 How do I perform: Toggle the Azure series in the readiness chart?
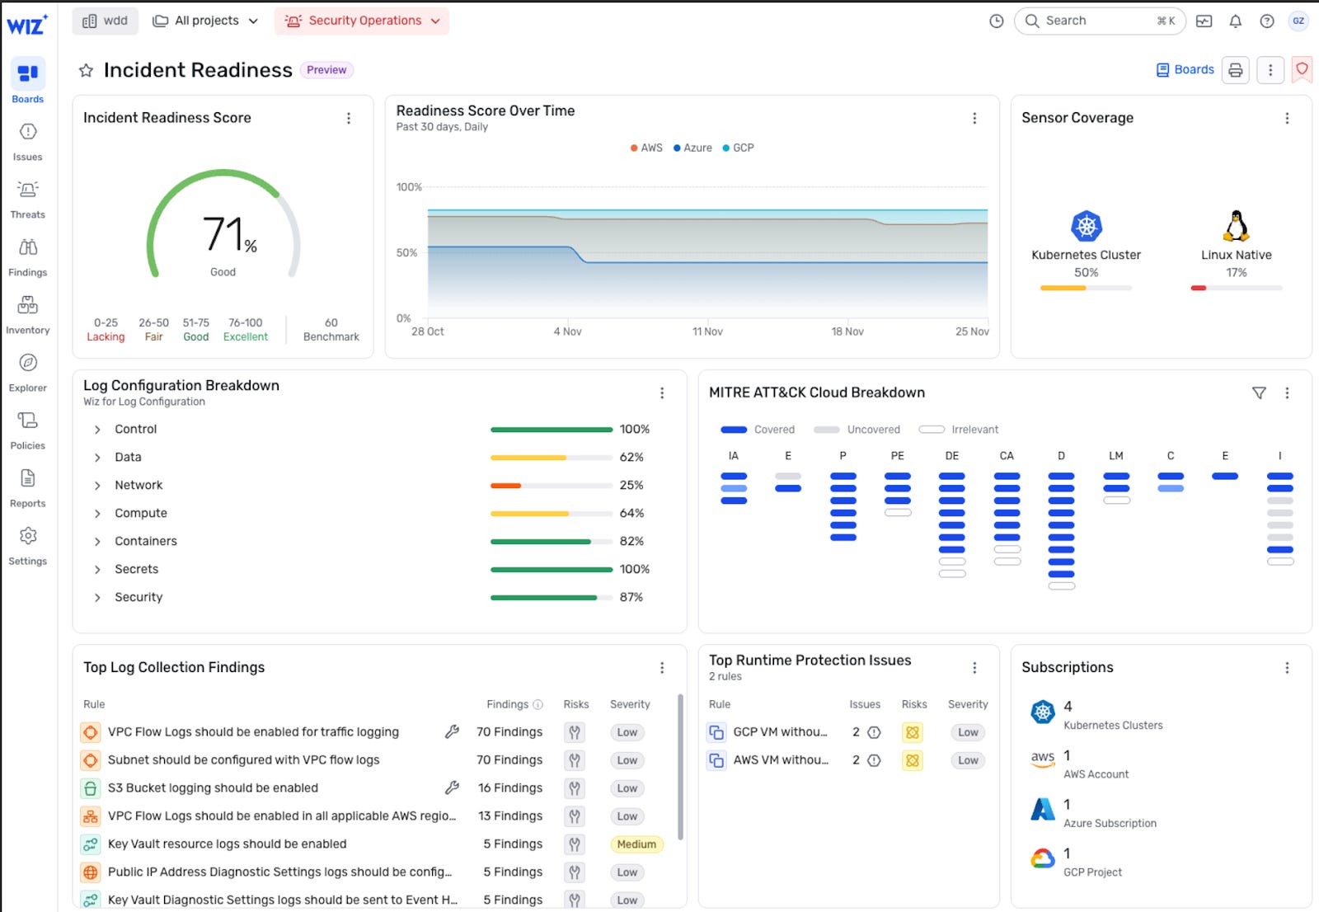(692, 148)
